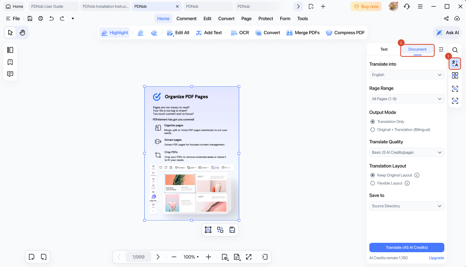466x267 pixels.
Task: Select the hand pan tool
Action: click(x=22, y=33)
